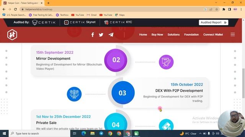The width and height of the screenshot is (245, 137).
Task: Open the Twitter social icon
Action: [x=101, y=35]
